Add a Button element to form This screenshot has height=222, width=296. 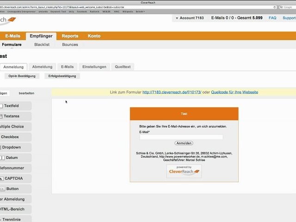[x=15, y=189]
